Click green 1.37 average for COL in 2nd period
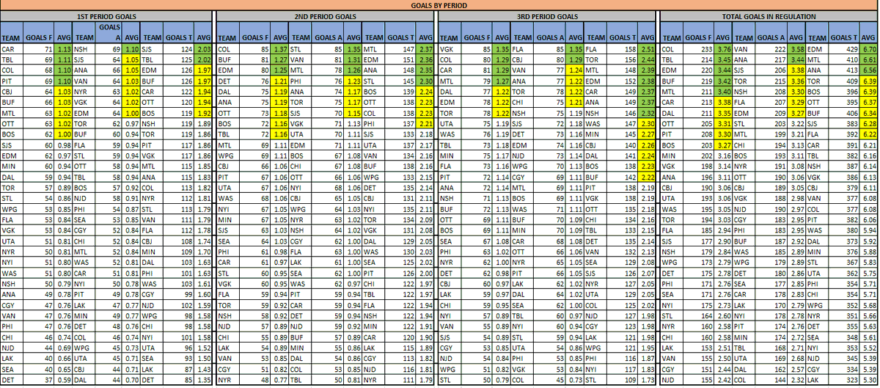880x388 pixels. (x=280, y=49)
